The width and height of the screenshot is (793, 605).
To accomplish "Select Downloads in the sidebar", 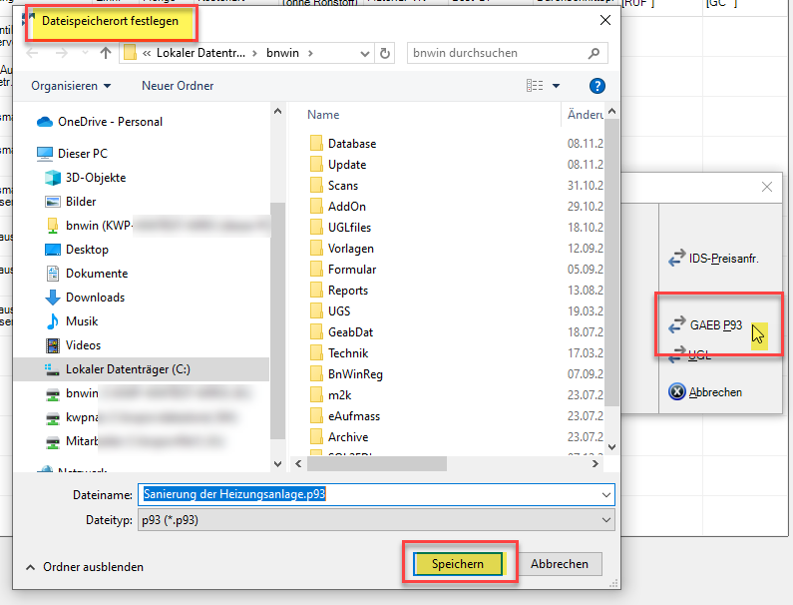I will pos(95,298).
